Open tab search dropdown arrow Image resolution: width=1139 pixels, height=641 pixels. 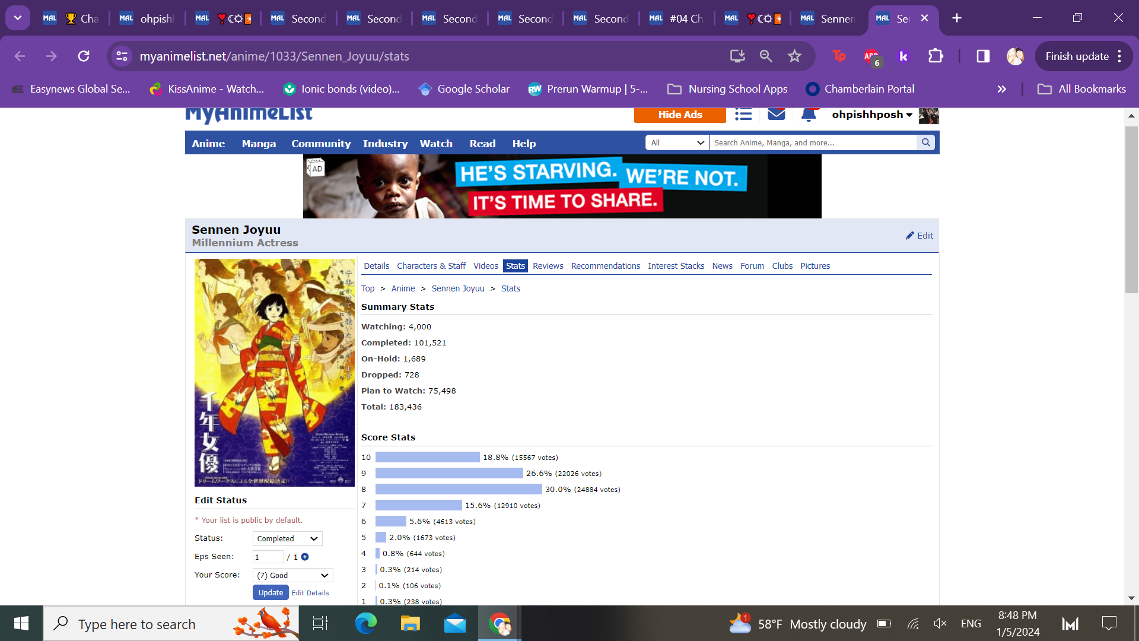[18, 18]
